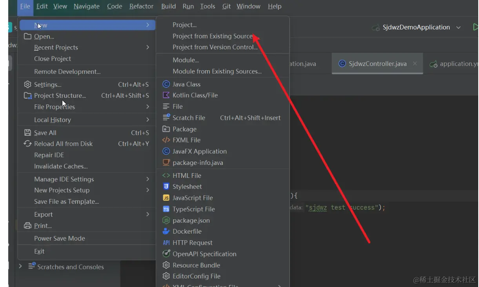The height and width of the screenshot is (287, 479).
Task: Open the SjdwzDemoApplication run configuration dropdown
Action: click(x=458, y=27)
